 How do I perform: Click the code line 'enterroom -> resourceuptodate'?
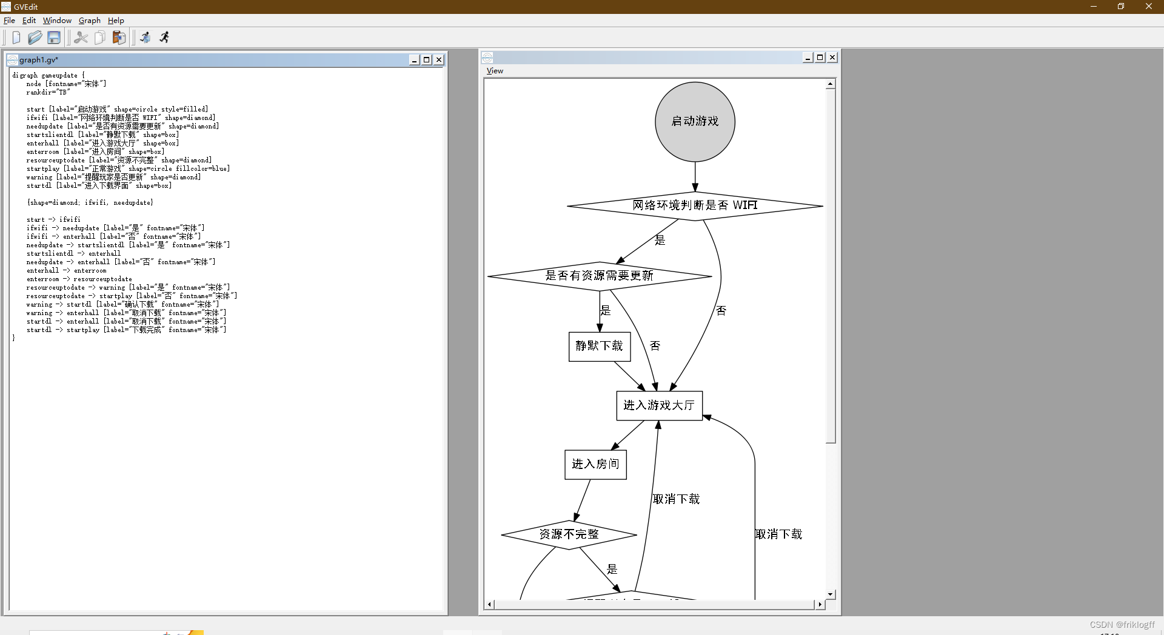pyautogui.click(x=79, y=279)
